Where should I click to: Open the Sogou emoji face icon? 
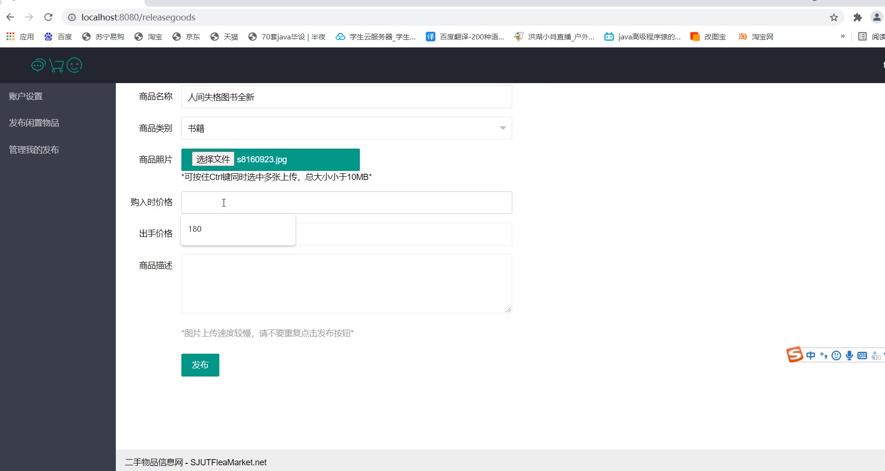[837, 356]
